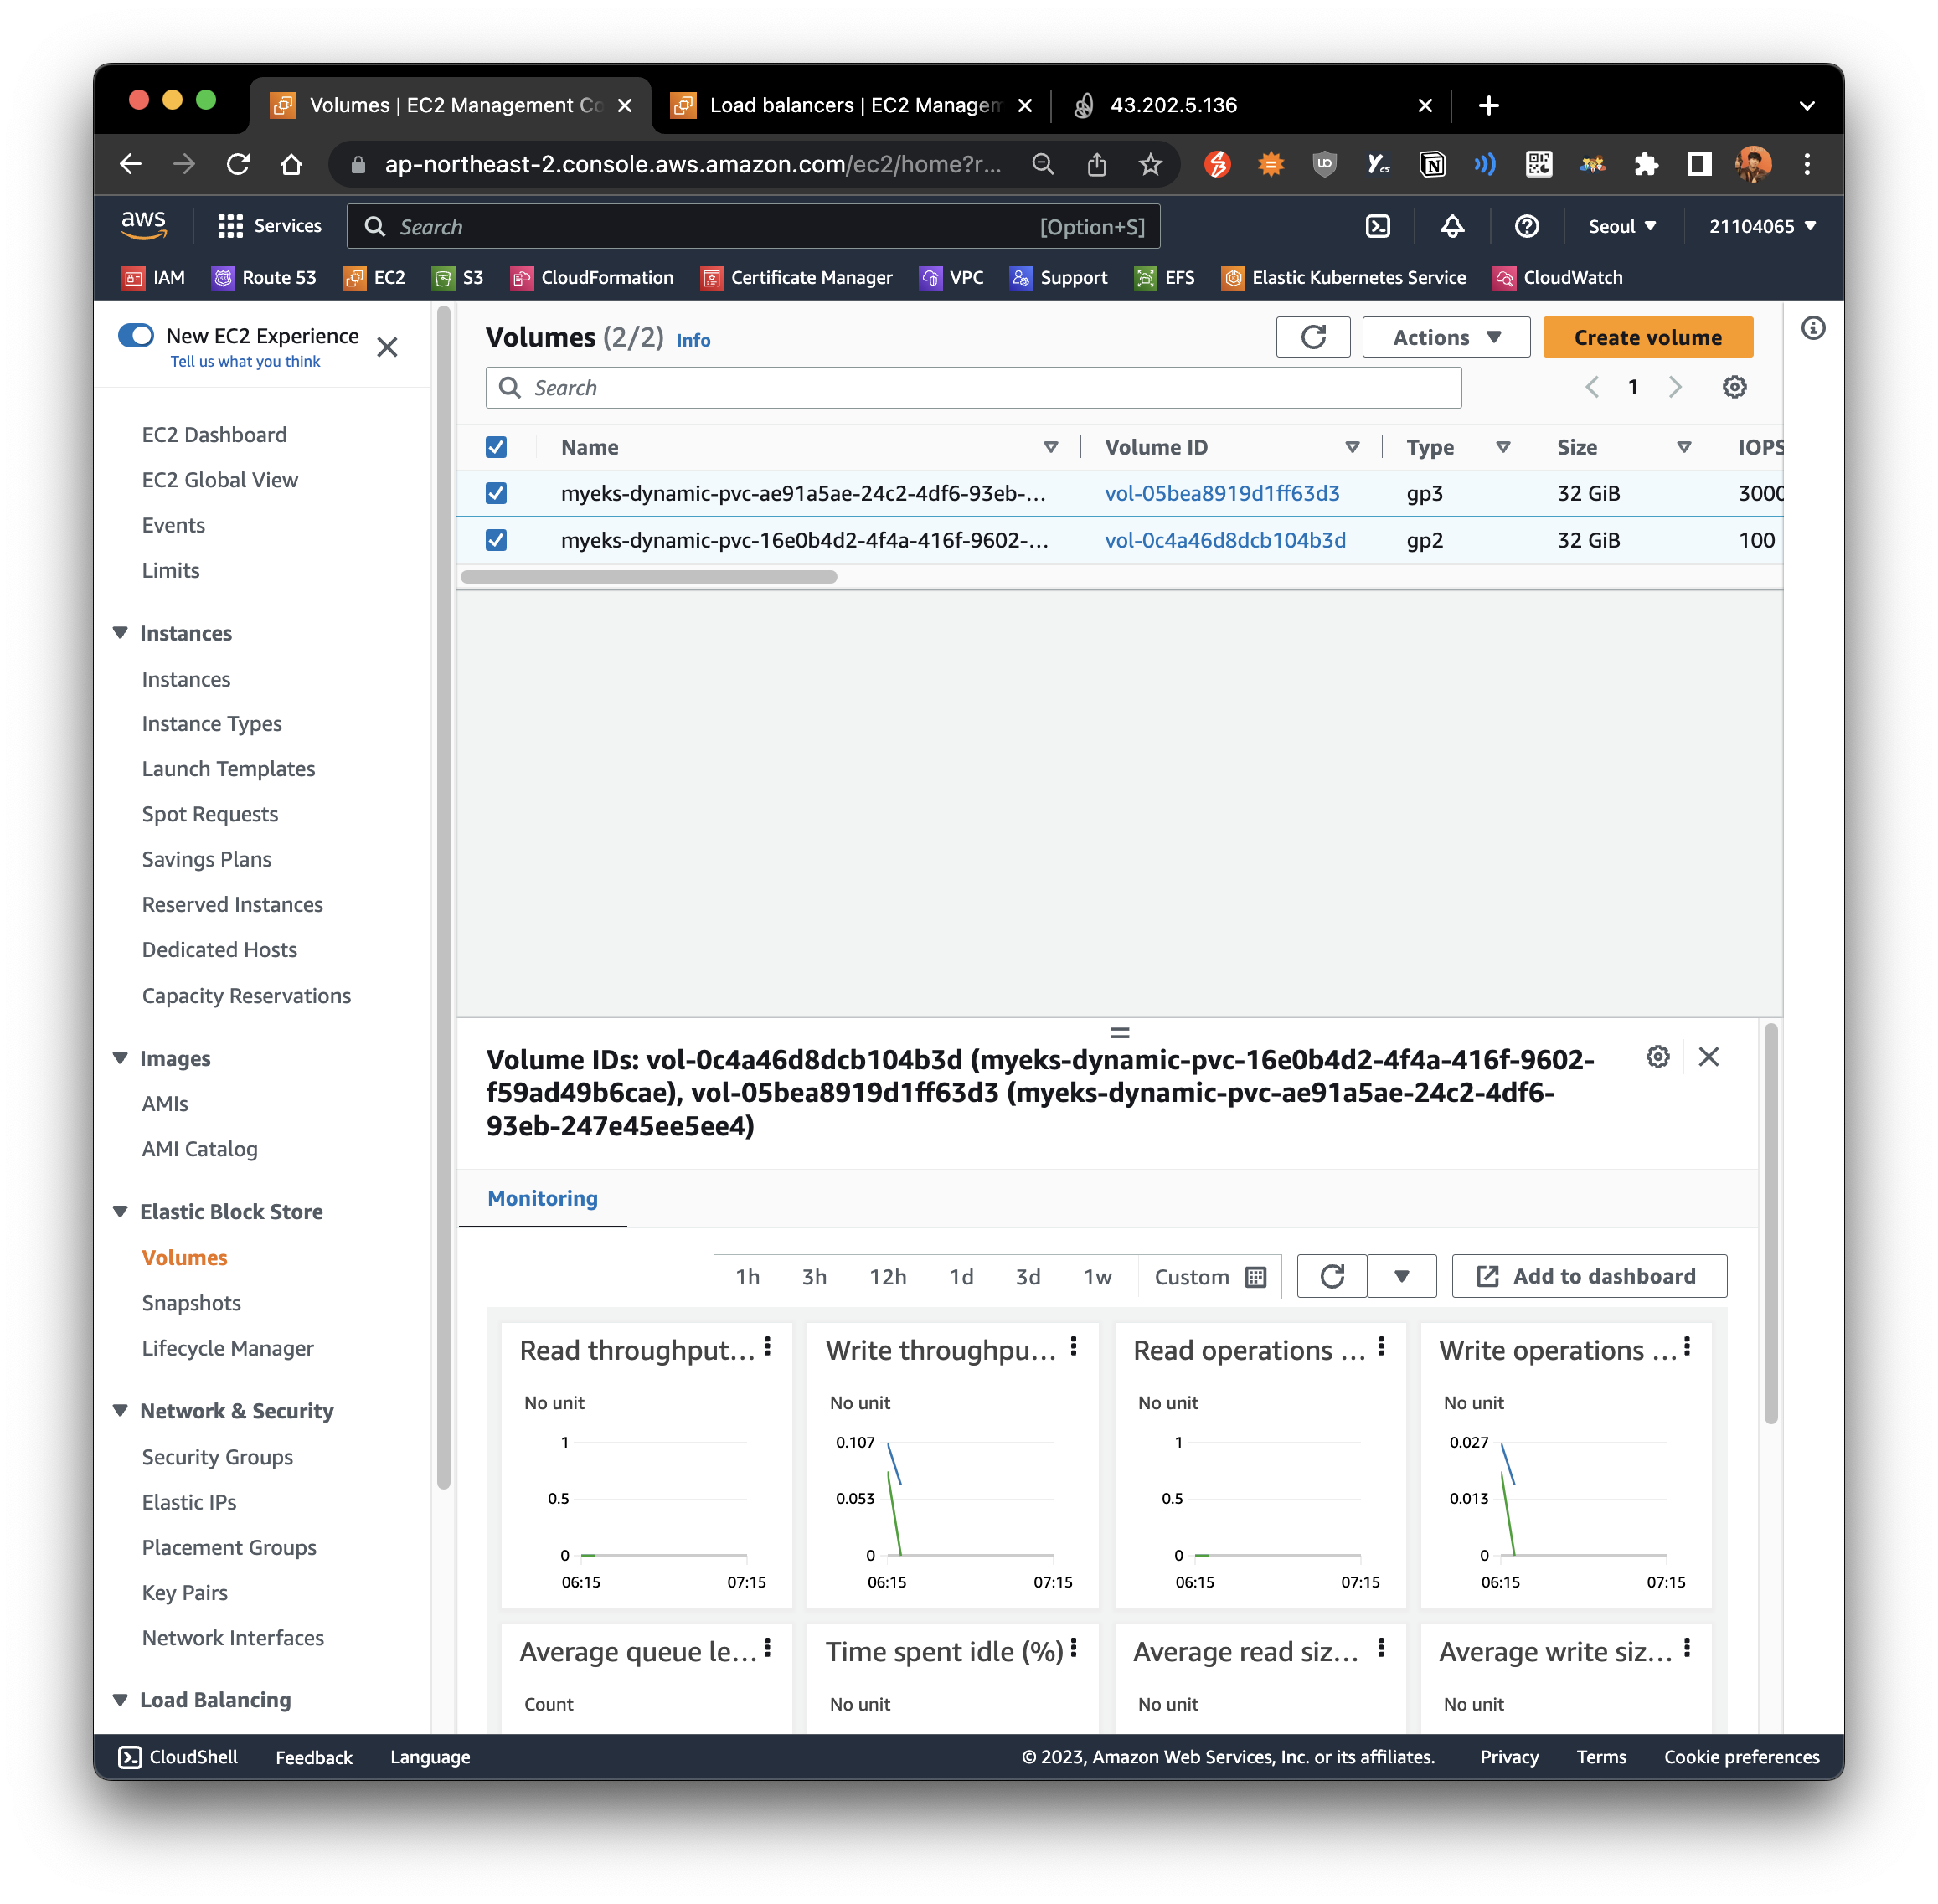Open AWS CloudShell icon in top navigation
The image size is (1938, 1904).
coord(1377,226)
